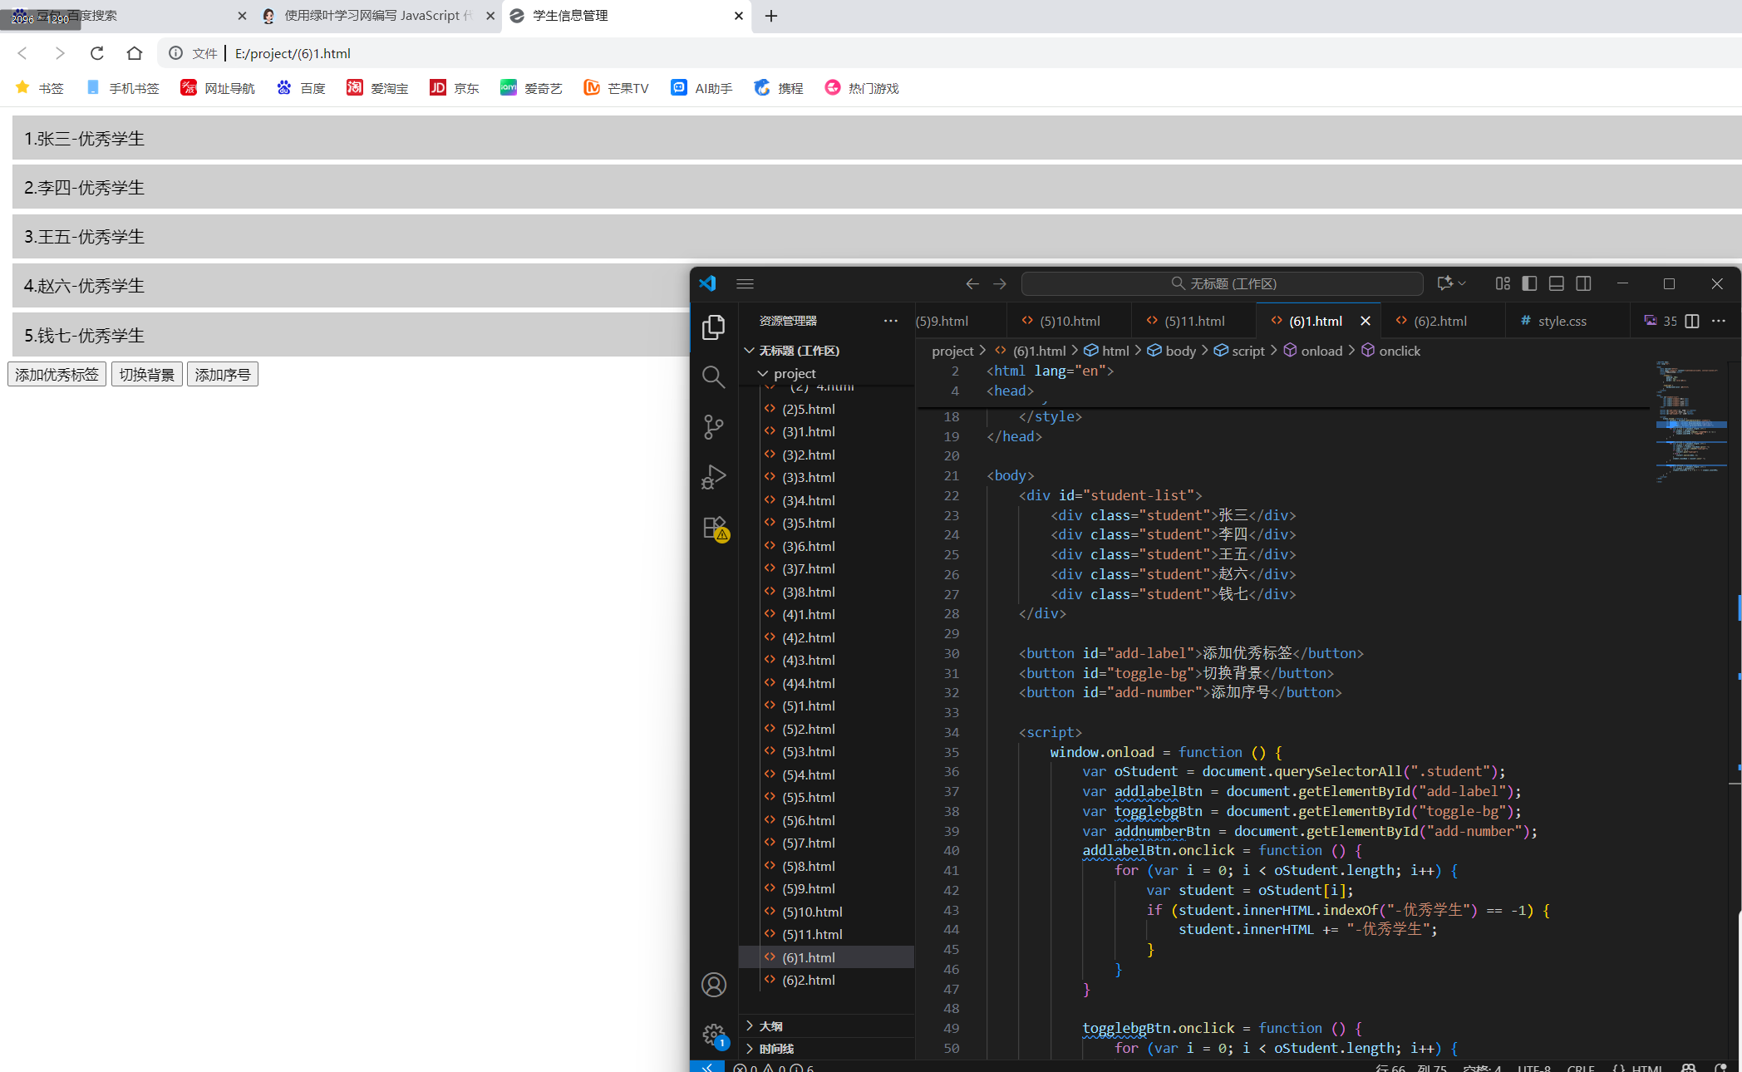Open the Extensions view
Screen dimensions: 1742x1072
(713, 528)
